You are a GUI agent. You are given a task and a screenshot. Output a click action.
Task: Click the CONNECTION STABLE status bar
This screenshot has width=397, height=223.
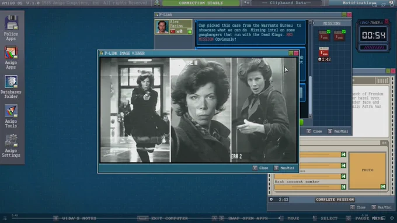pyautogui.click(x=201, y=3)
